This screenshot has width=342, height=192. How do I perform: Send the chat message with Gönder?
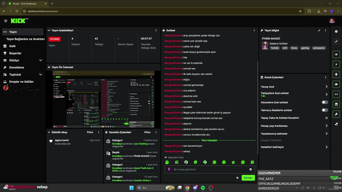click(x=248, y=178)
